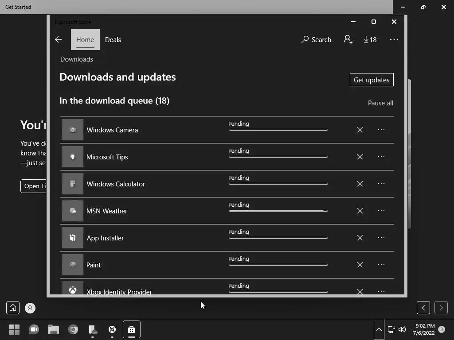Open more options for Windows Camera
This screenshot has height=340, width=454.
(x=381, y=130)
